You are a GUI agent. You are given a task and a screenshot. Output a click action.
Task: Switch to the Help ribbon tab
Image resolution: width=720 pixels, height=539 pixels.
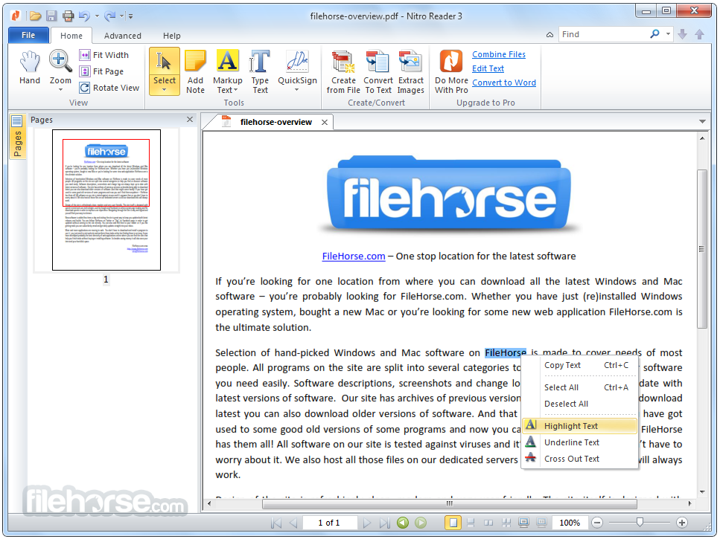(172, 36)
